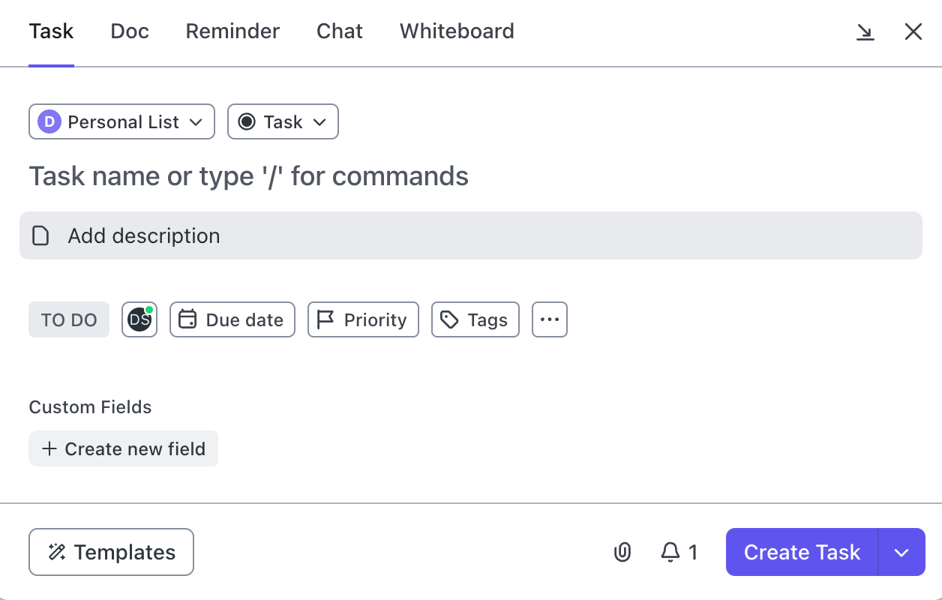Image resolution: width=942 pixels, height=600 pixels.
Task: Click the DS assignee avatar
Action: pyautogui.click(x=139, y=319)
